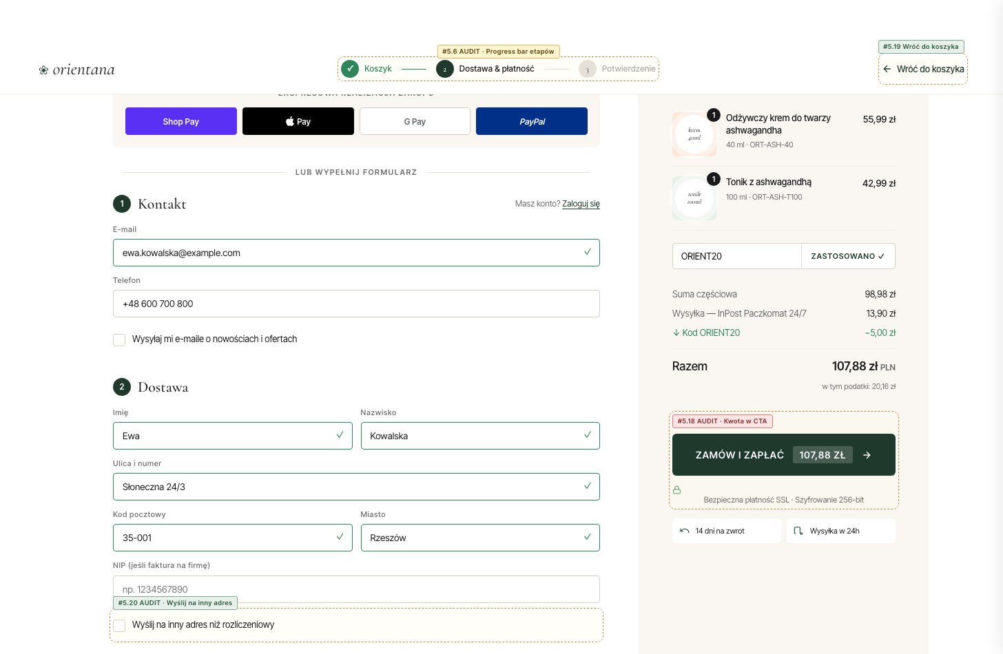Edit the Nazwisko field with Kowalska
1003x654 pixels.
pyautogui.click(x=480, y=436)
